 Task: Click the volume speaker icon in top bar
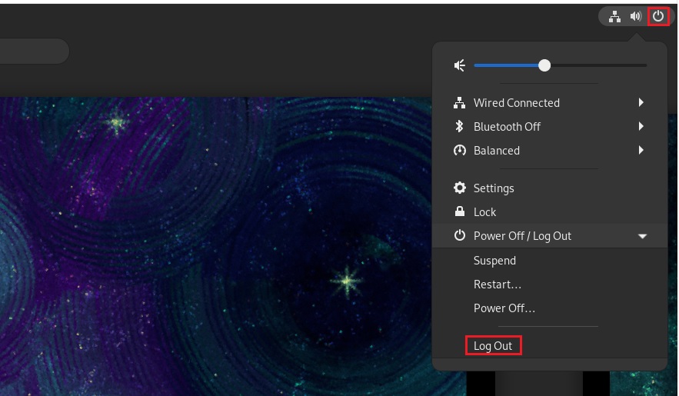click(636, 16)
